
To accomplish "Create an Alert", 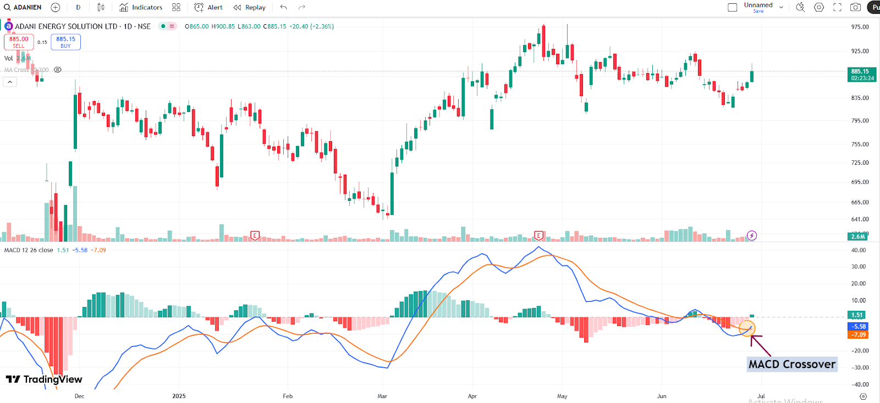I will click(x=208, y=7).
